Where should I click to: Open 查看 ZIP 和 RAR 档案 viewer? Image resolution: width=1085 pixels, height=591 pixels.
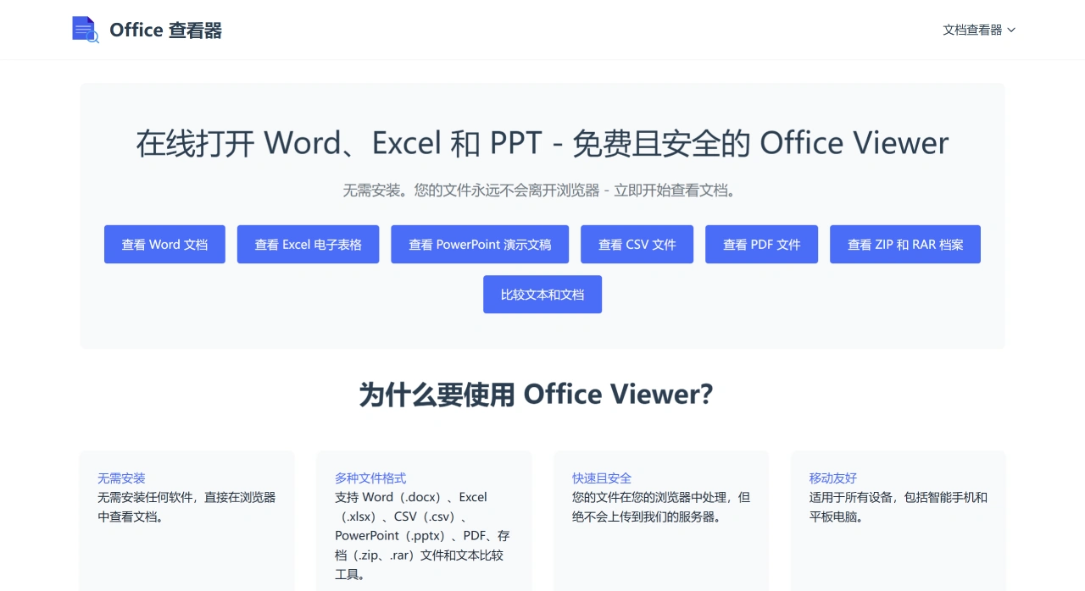click(905, 245)
